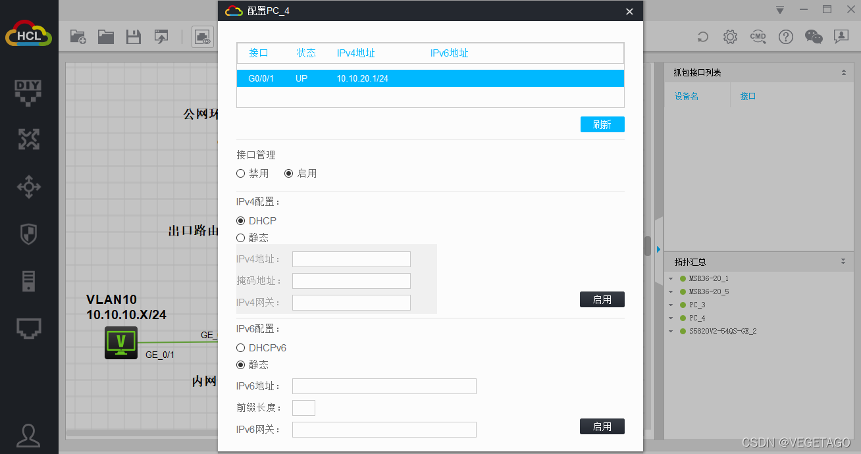Click 启用 button for IPv4 configuration
Image resolution: width=861 pixels, height=454 pixels.
click(x=602, y=300)
